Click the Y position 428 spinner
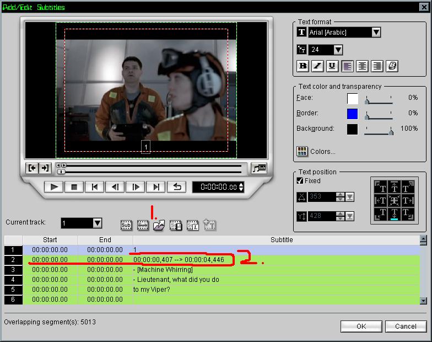The width and height of the screenshot is (432, 342). [x=341, y=216]
